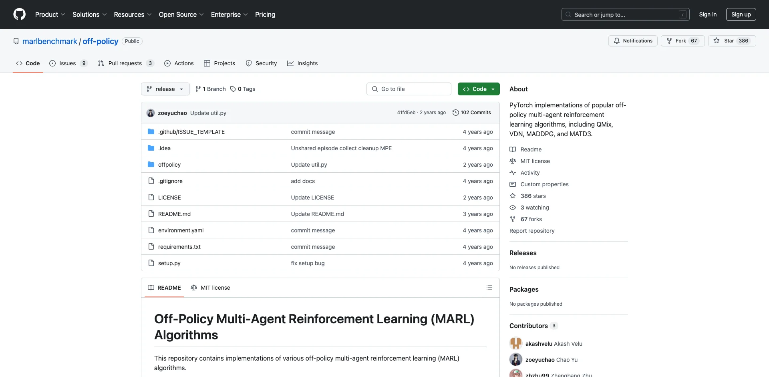
Task: Open zoeyuchao's contributor avatar in Contributors
Action: click(516, 359)
